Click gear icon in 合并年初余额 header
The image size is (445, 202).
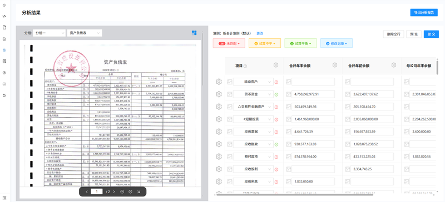(394, 65)
